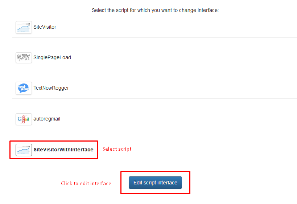297x204 pixels.
Task: Click the 'Select the script' heading text
Action: [x=155, y=10]
